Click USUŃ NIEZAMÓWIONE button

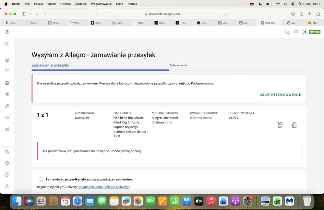pyautogui.click(x=280, y=95)
